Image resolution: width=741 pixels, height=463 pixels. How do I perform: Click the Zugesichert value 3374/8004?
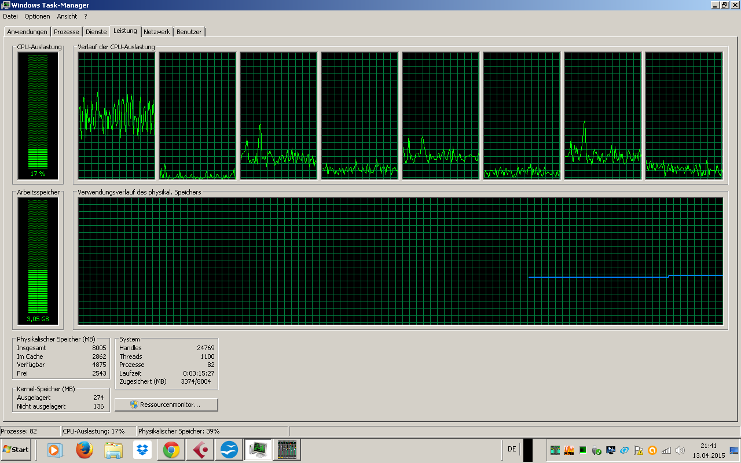pos(196,381)
